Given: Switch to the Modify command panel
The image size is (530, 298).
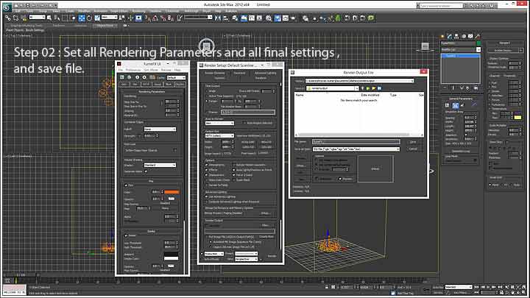Looking at the screenshot, I should click(x=450, y=36).
